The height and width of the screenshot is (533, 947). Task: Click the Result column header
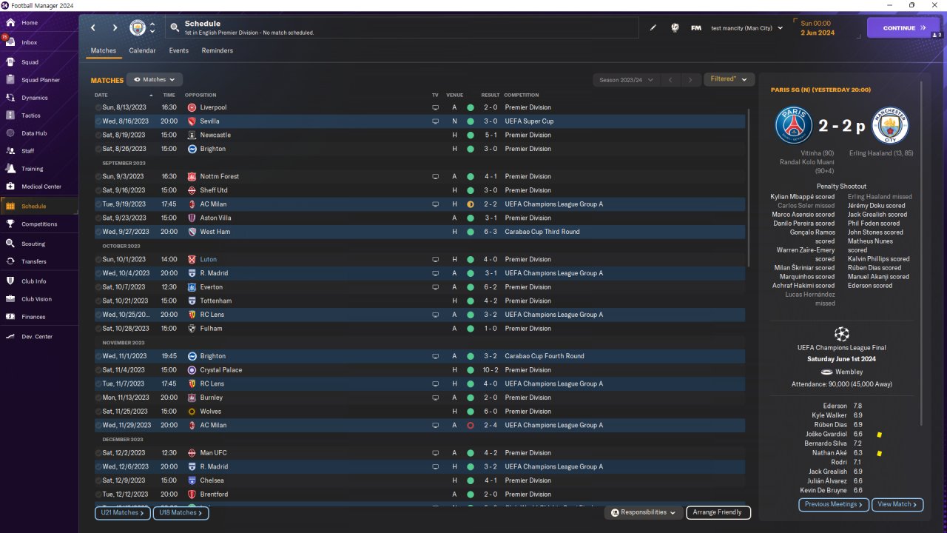(491, 95)
